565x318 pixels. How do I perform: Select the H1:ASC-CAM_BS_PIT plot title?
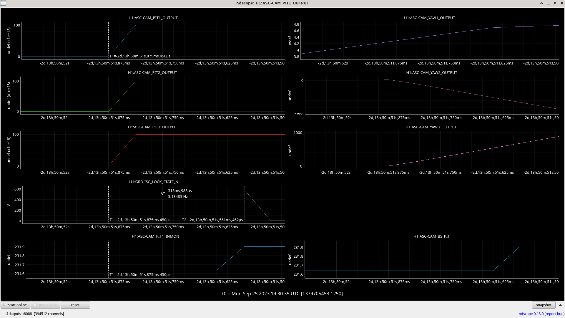point(431,236)
